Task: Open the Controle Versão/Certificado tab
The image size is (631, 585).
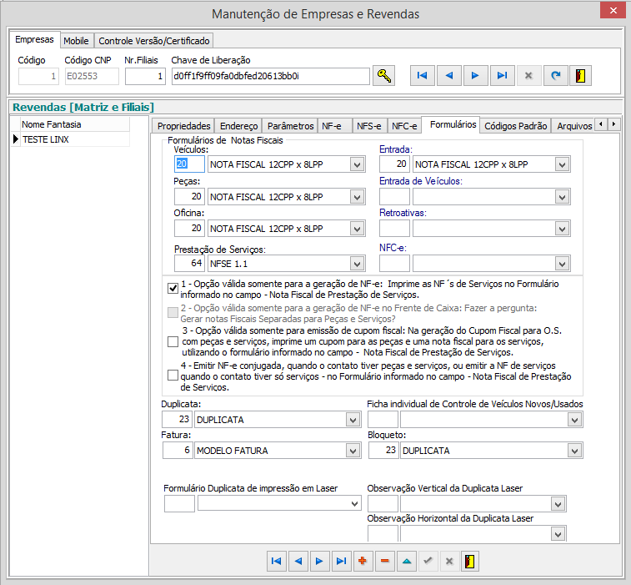Action: coord(155,40)
